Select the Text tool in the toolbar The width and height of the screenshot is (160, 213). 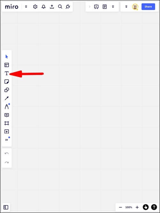[6, 73]
